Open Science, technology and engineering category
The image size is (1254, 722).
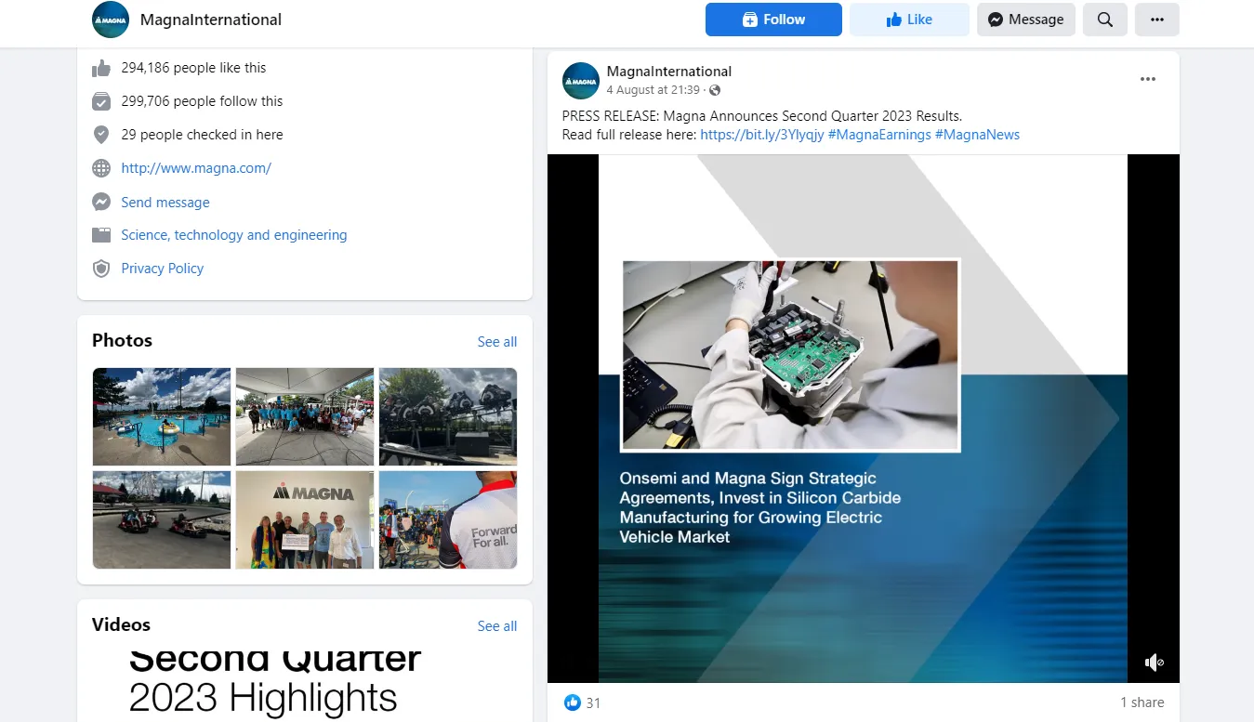click(x=234, y=235)
